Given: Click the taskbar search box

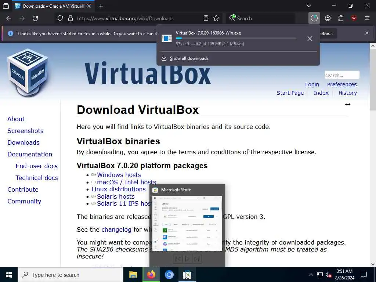Looking at the screenshot, I should [70, 275].
